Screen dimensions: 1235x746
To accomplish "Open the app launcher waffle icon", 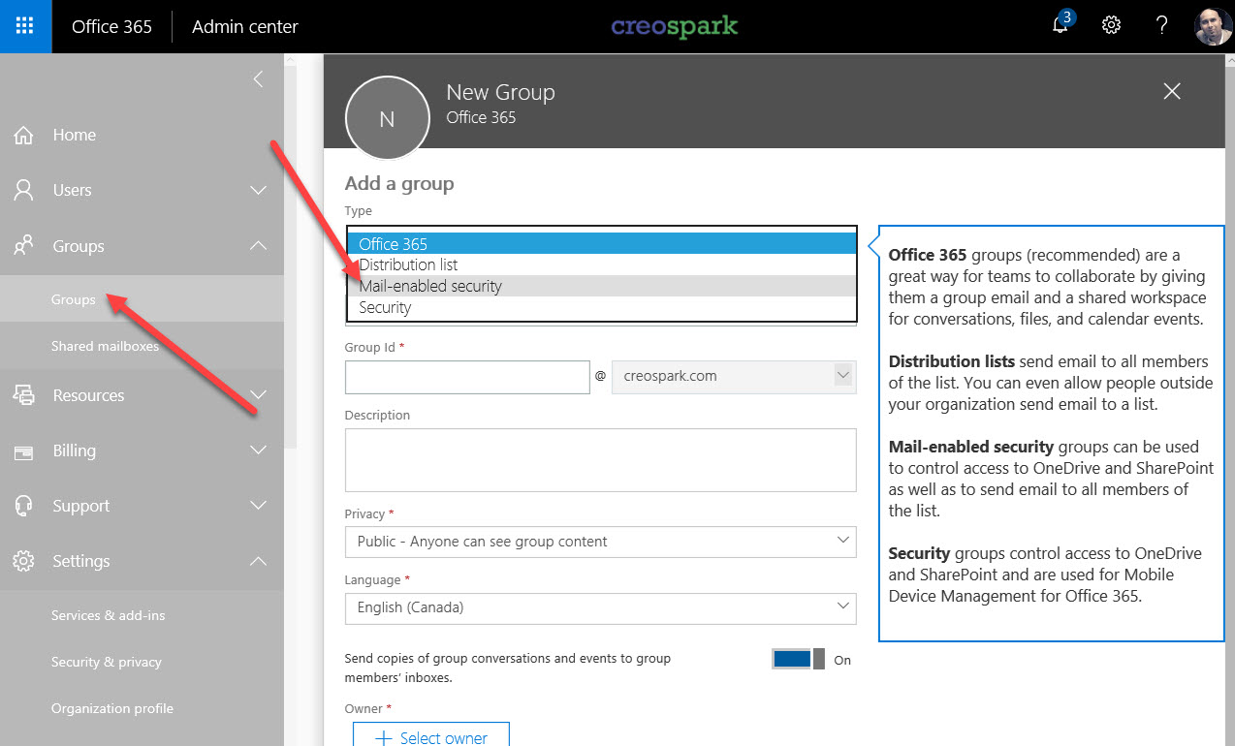I will (25, 26).
